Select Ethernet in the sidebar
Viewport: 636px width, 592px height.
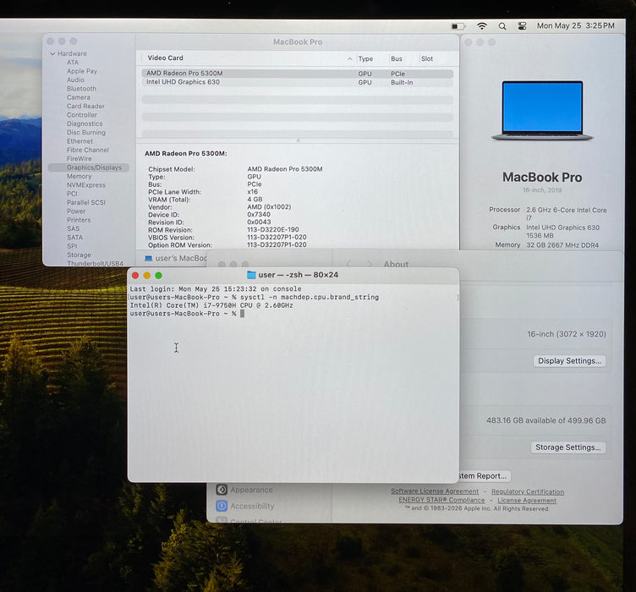pos(79,141)
